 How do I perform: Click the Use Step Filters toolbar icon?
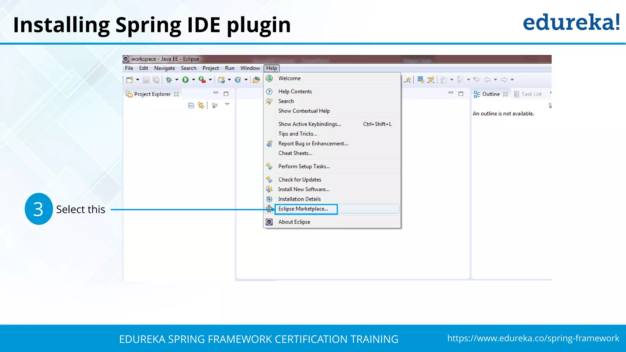tap(431, 80)
